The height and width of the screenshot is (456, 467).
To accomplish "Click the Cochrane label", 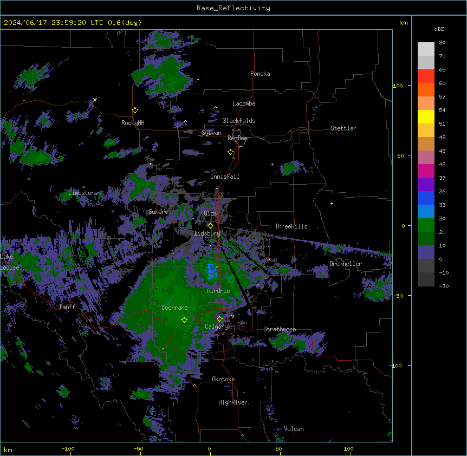I will tap(174, 308).
